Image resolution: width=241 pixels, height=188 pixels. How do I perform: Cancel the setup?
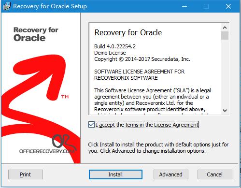[x=215, y=174]
